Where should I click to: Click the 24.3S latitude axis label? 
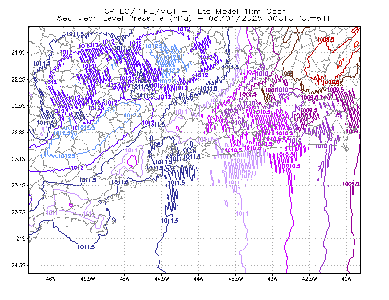(x=18, y=266)
